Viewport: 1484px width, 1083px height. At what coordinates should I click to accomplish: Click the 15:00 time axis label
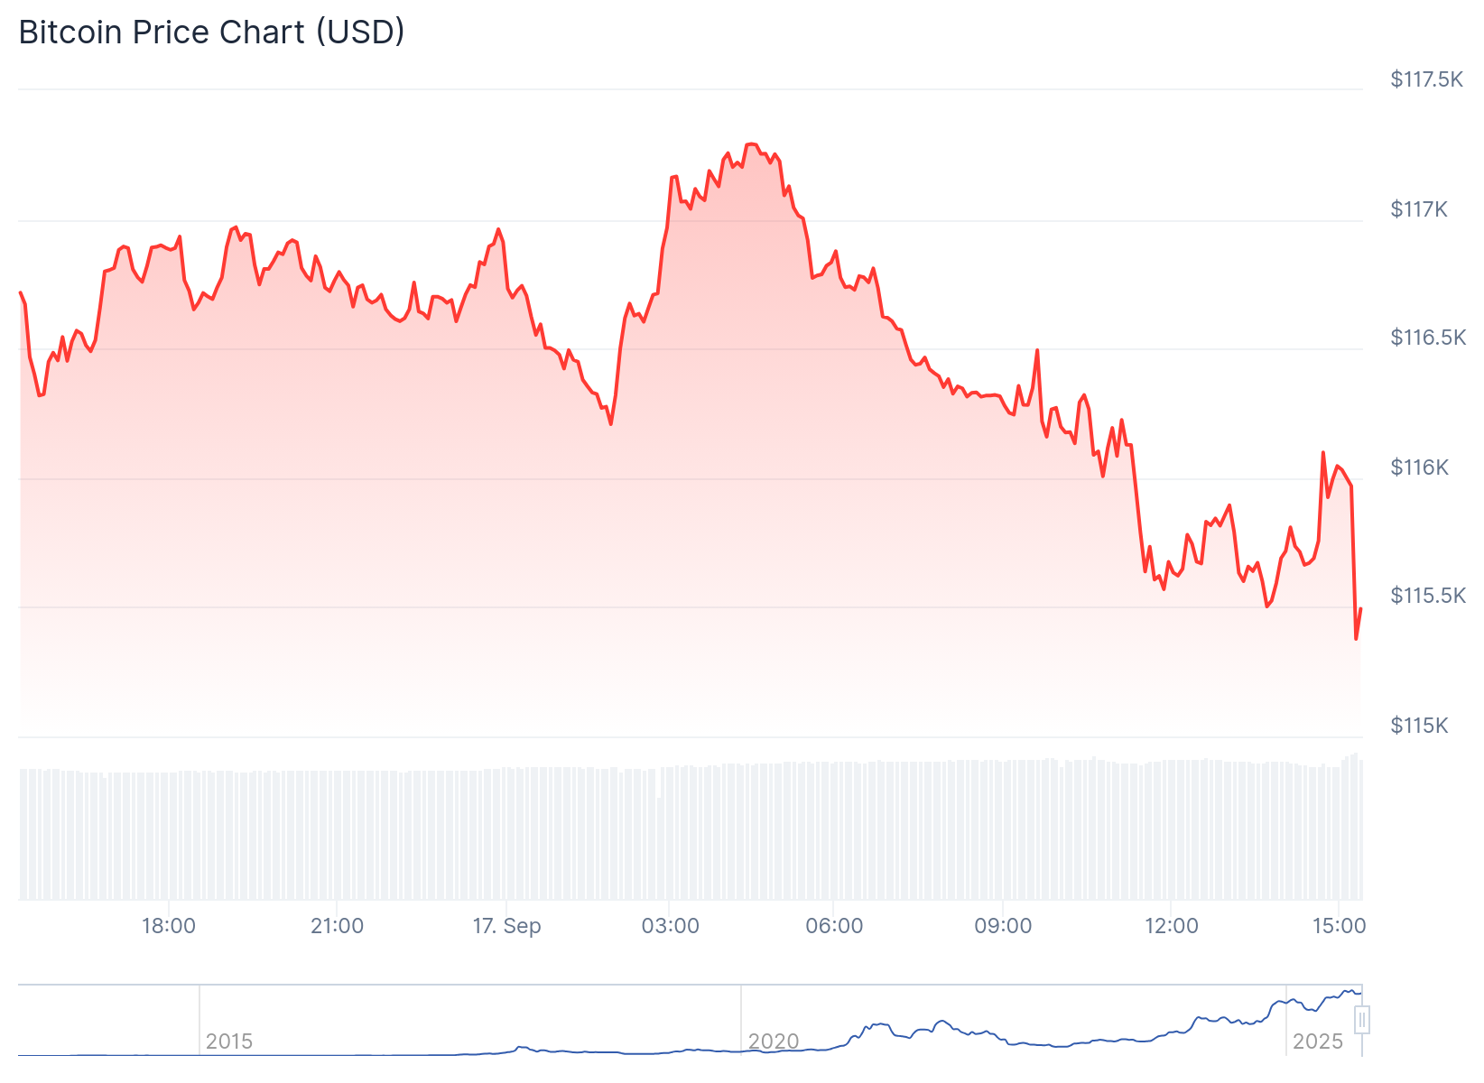click(1339, 926)
